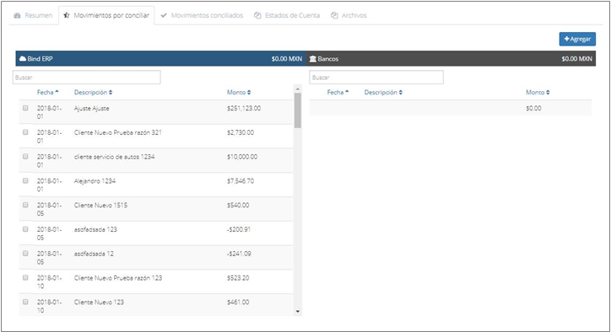Select the Alejandro 1234 description
Image resolution: width=611 pixels, height=332 pixels.
pyautogui.click(x=95, y=180)
